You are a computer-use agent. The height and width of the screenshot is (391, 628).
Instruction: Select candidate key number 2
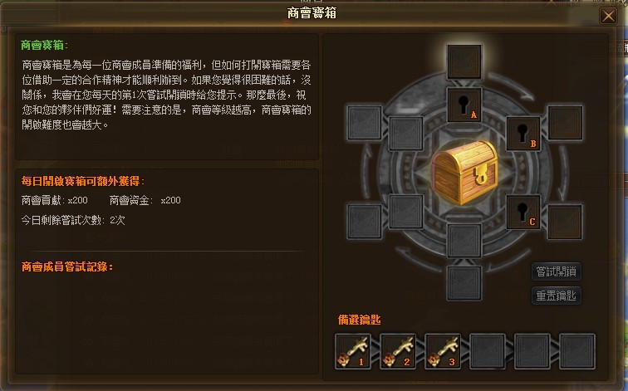tap(398, 352)
